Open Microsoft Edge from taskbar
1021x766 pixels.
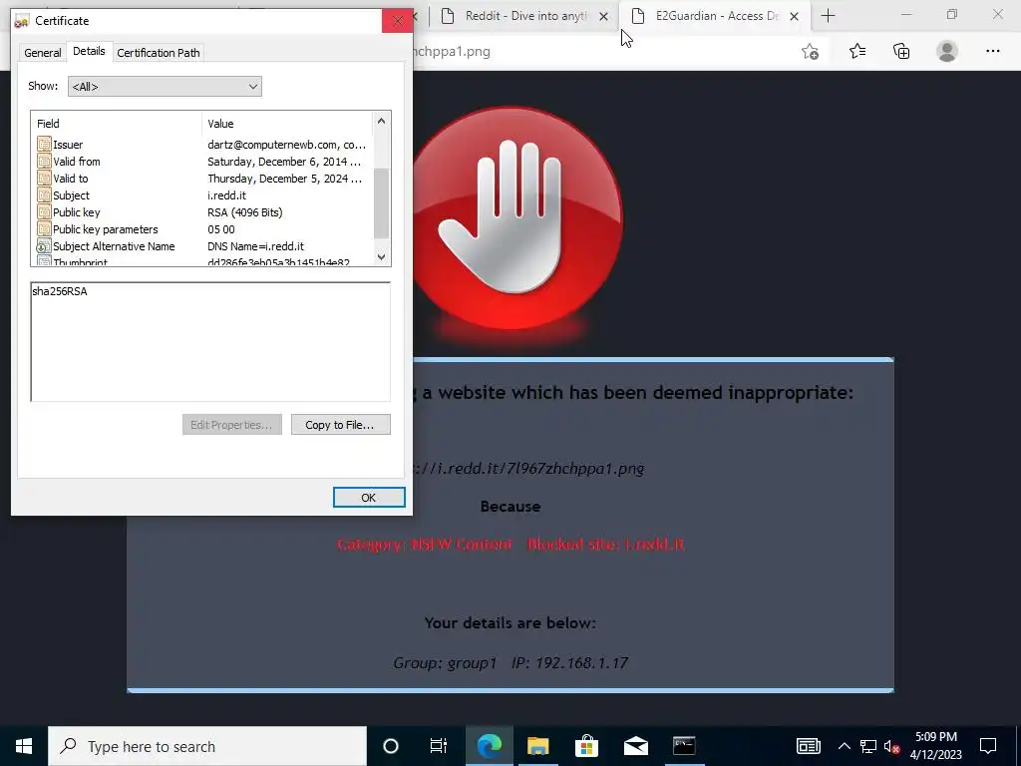[489, 746]
